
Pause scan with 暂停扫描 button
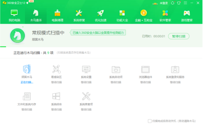point(179,36)
